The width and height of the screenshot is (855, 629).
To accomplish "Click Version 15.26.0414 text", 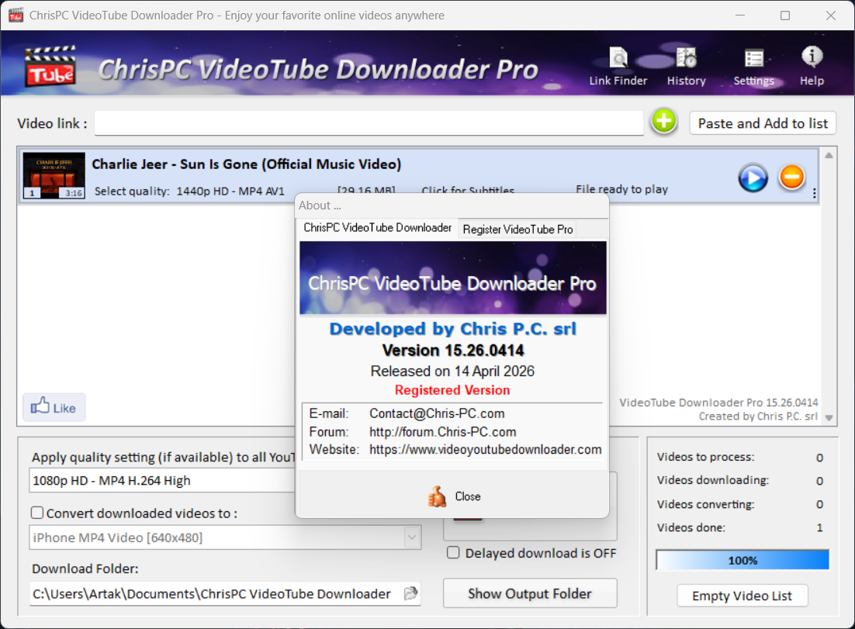I will click(x=453, y=350).
